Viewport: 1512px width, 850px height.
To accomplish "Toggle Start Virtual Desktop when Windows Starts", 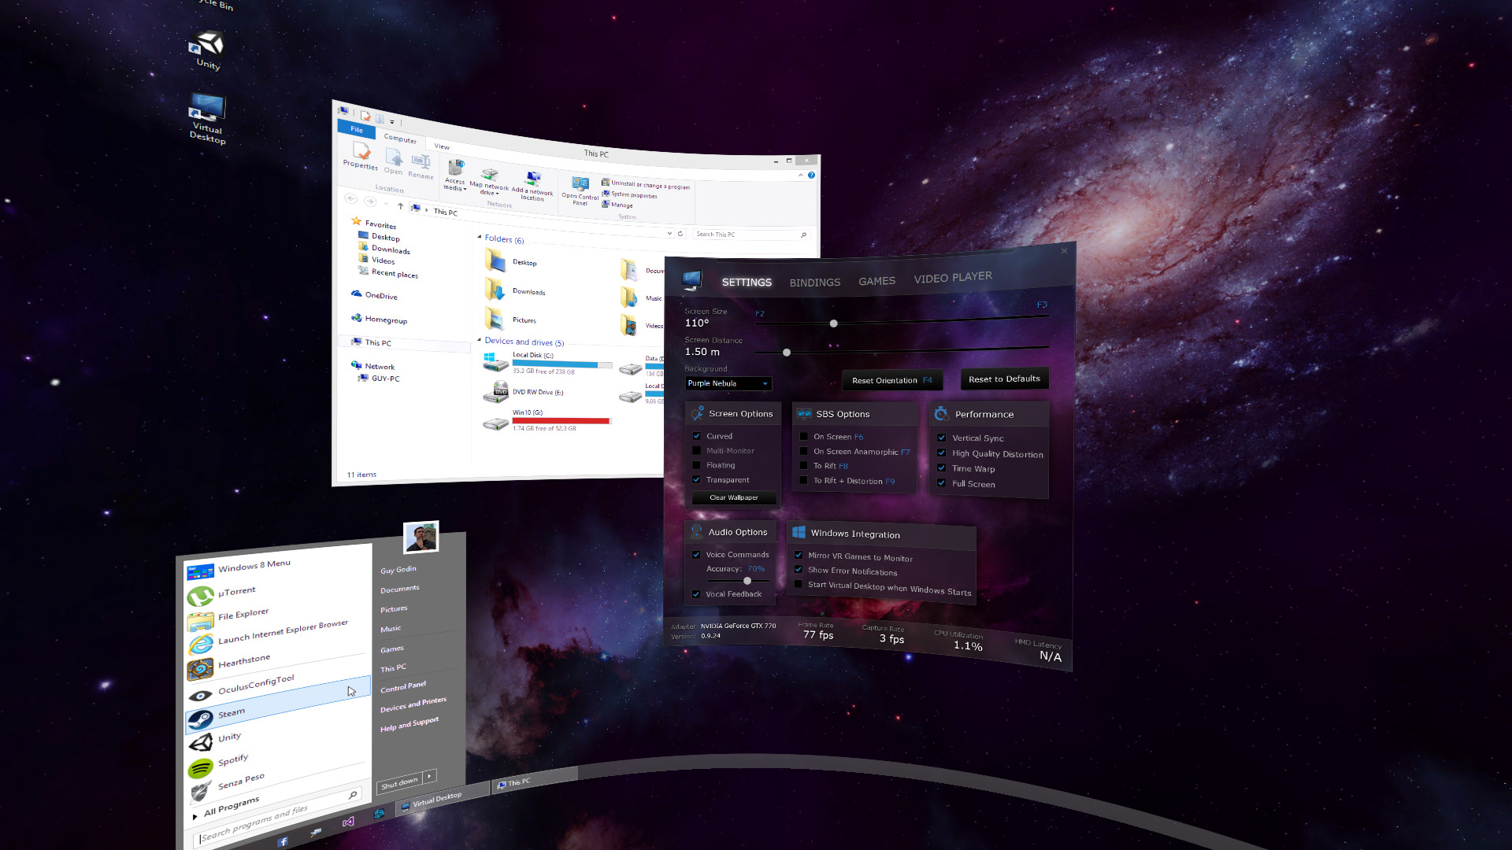I will (801, 589).
